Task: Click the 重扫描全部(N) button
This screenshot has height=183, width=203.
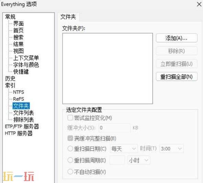Action: (x=177, y=77)
